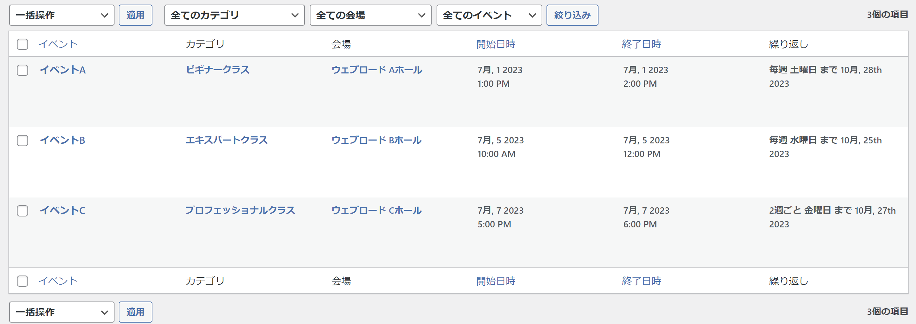Screen dimensions: 916x324
Task: Open the エキスパートクラス category link
Action: coord(227,140)
